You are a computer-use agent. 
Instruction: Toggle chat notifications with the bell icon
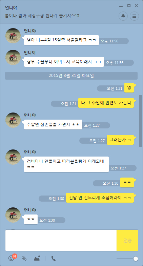pos(123,16)
